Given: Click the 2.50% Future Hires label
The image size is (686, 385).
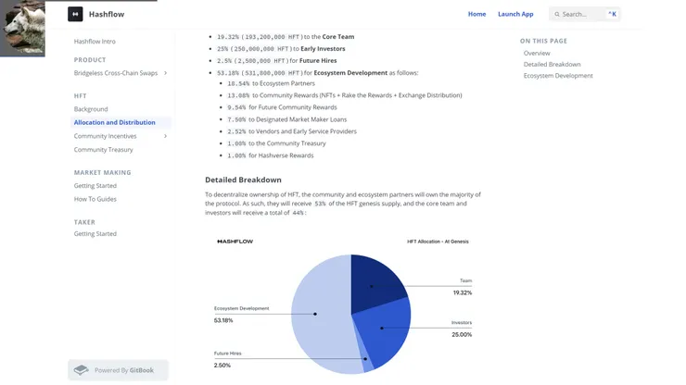Looking at the screenshot, I should (227, 359).
